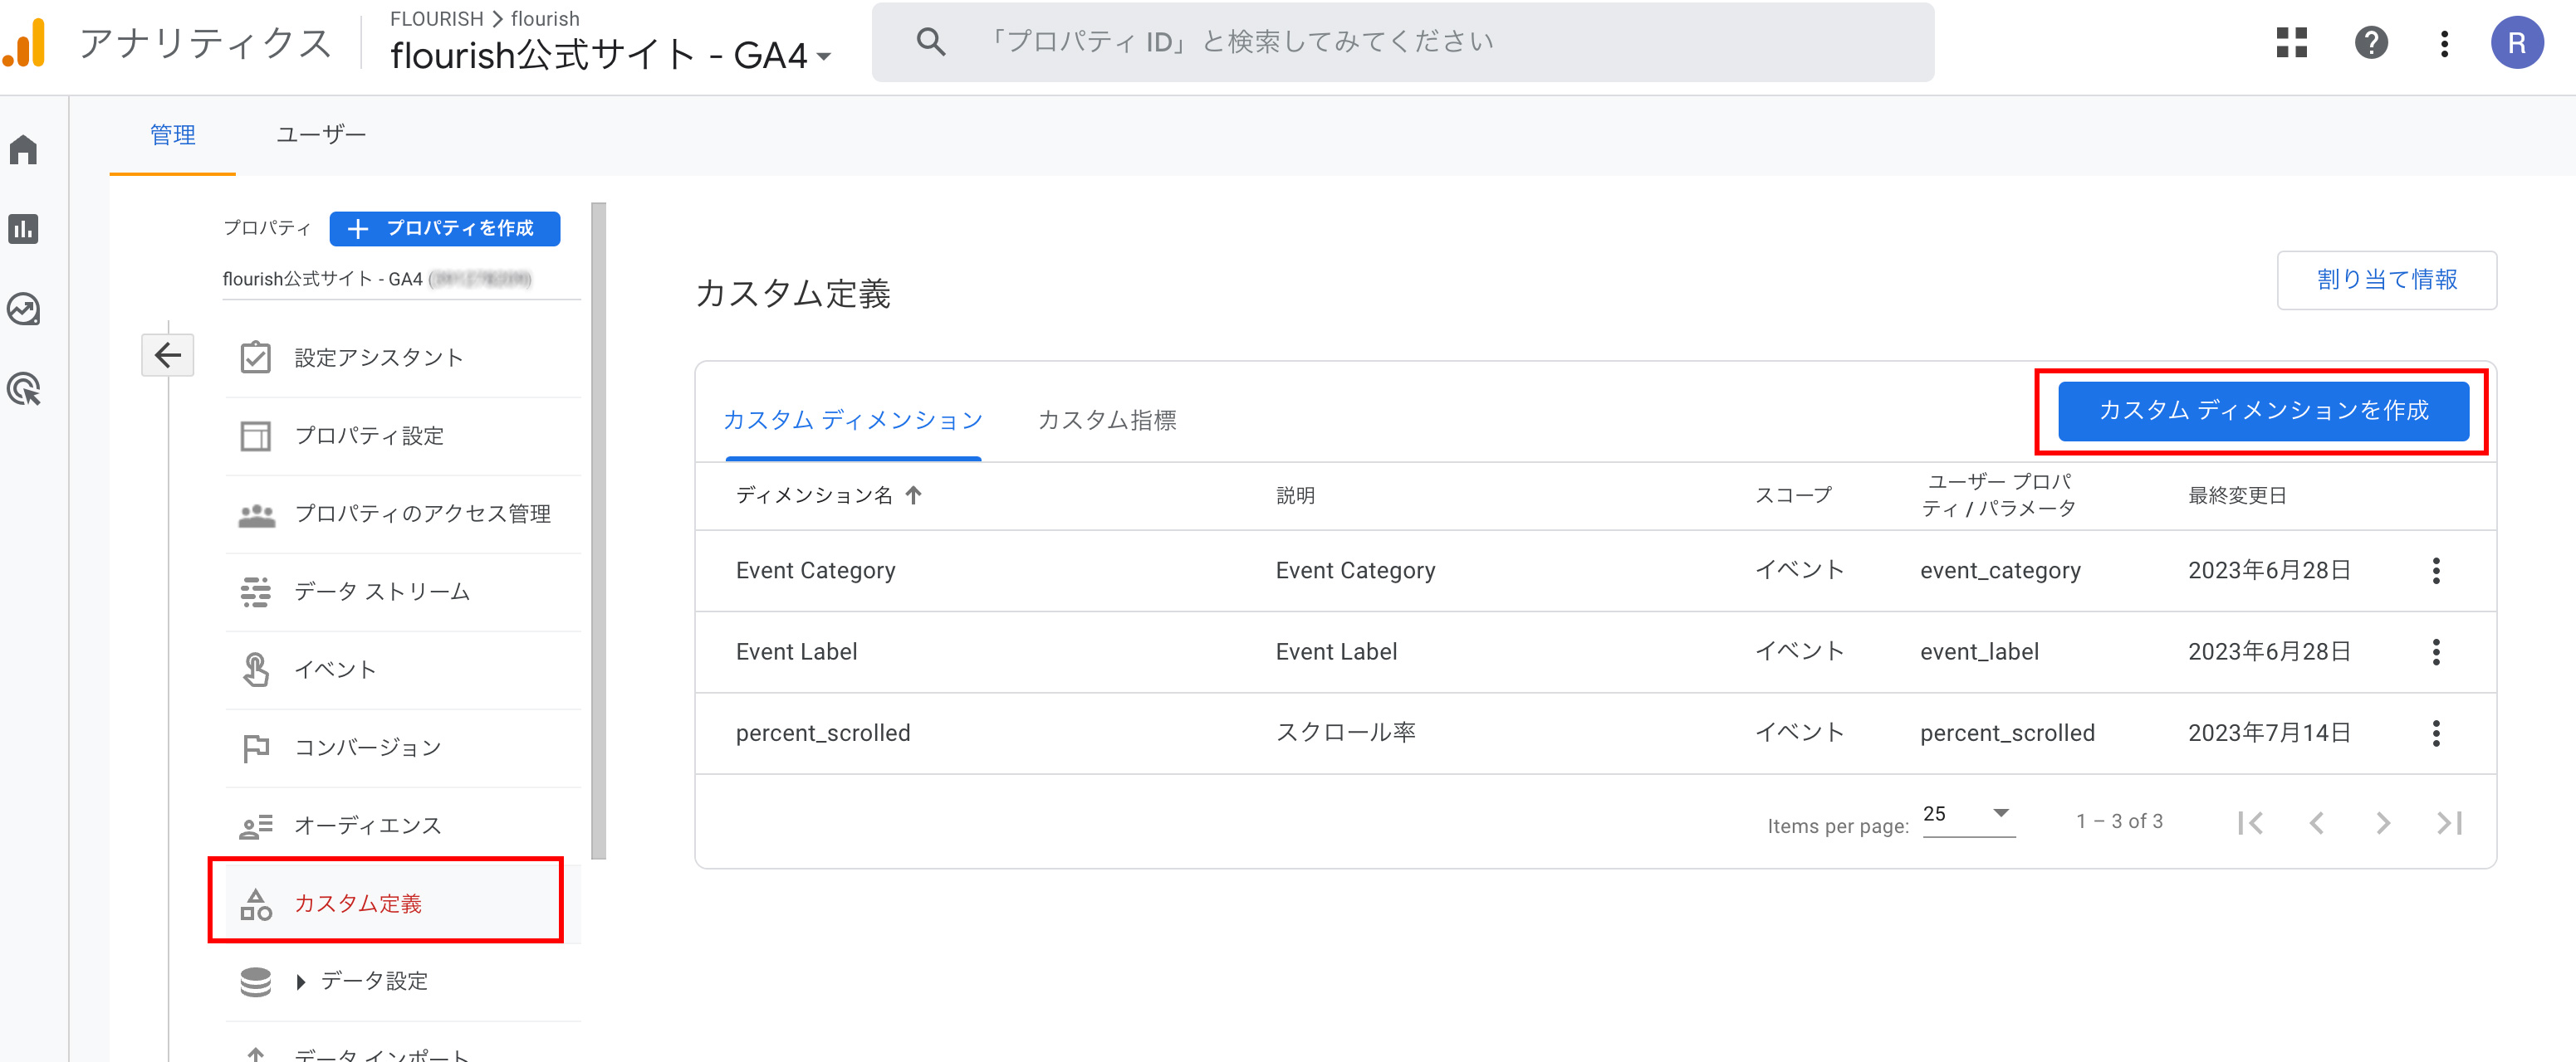This screenshot has height=1062, width=2576.
Task: Open the property selector flourish公式サイト - GA4
Action: click(x=610, y=55)
